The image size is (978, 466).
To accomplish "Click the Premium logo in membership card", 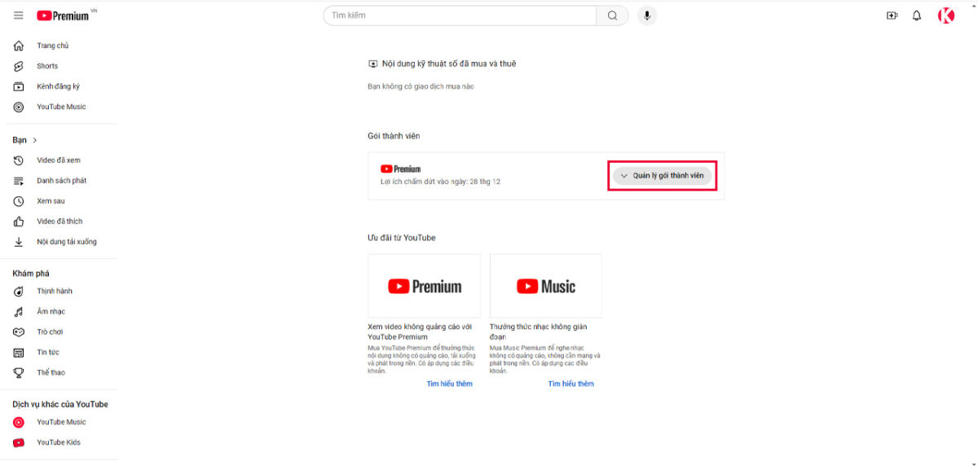I will click(x=400, y=169).
